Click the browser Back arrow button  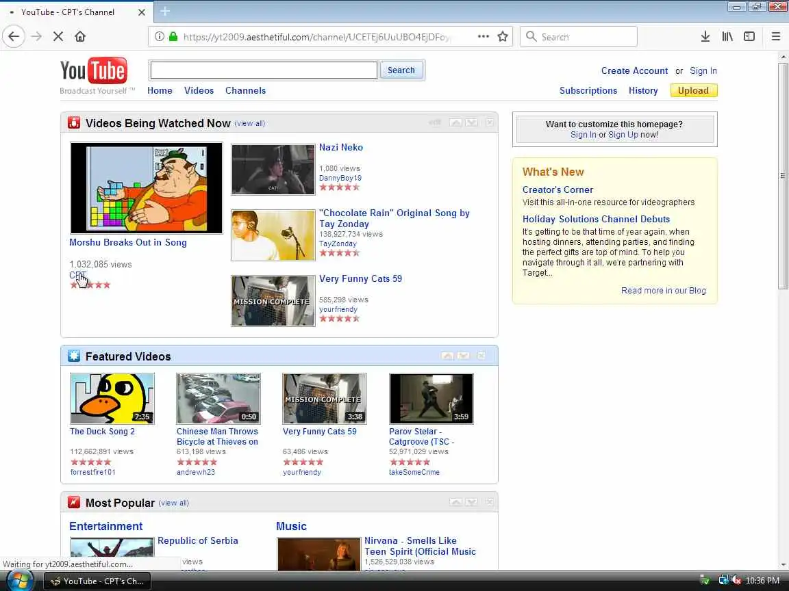point(14,37)
